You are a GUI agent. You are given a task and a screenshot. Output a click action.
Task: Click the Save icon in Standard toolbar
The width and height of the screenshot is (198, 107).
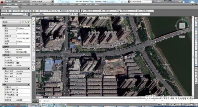tap(8, 11)
